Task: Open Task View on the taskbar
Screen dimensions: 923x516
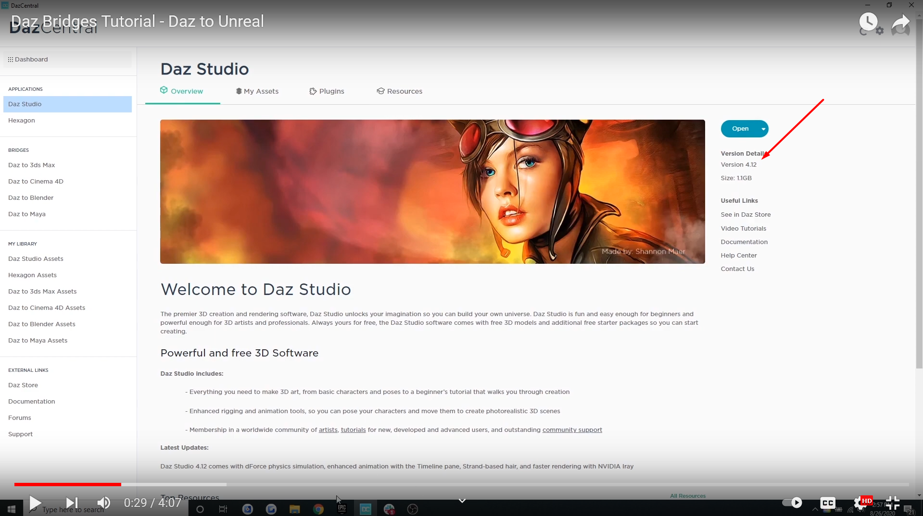Action: tap(223, 509)
